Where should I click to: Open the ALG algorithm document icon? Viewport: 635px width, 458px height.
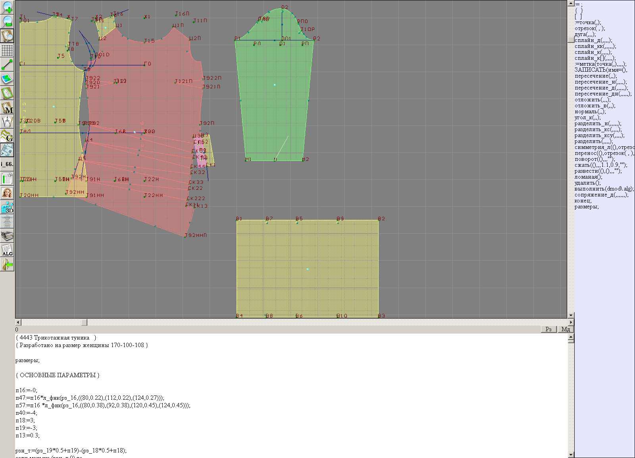click(7, 250)
